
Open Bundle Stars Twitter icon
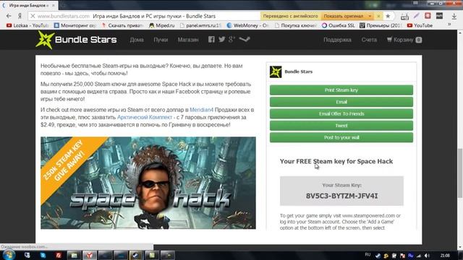coord(222,39)
